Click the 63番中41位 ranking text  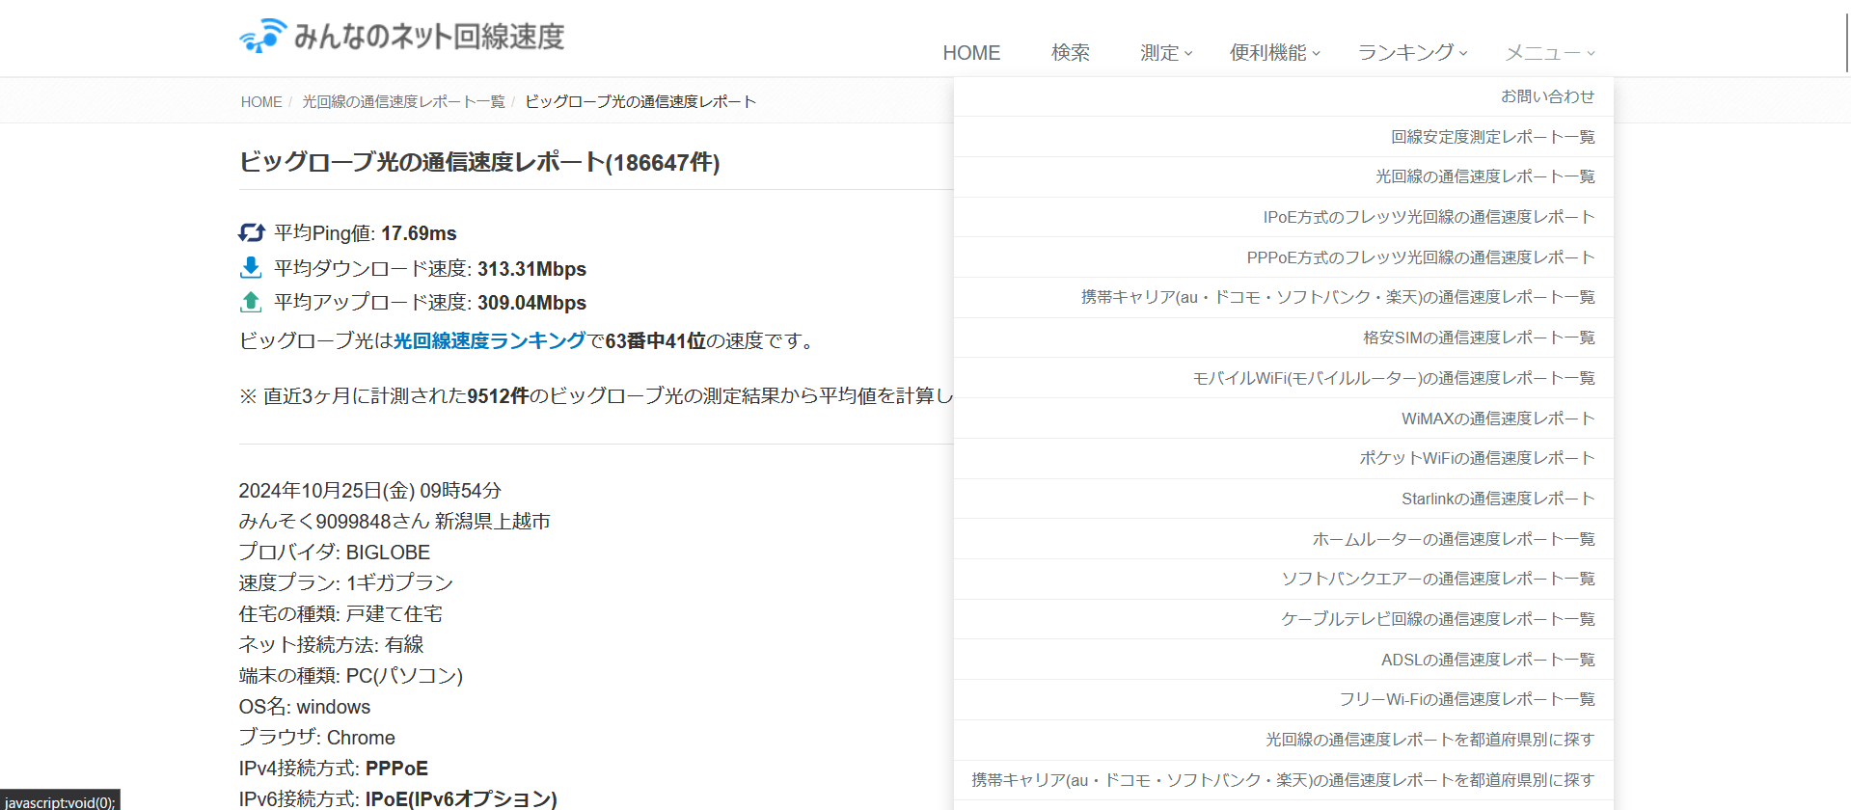tap(655, 340)
